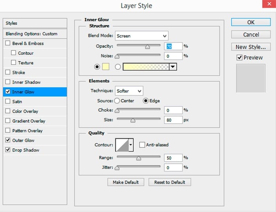Select Blending Options: Custom entry
The width and height of the screenshot is (276, 212).
(x=32, y=34)
